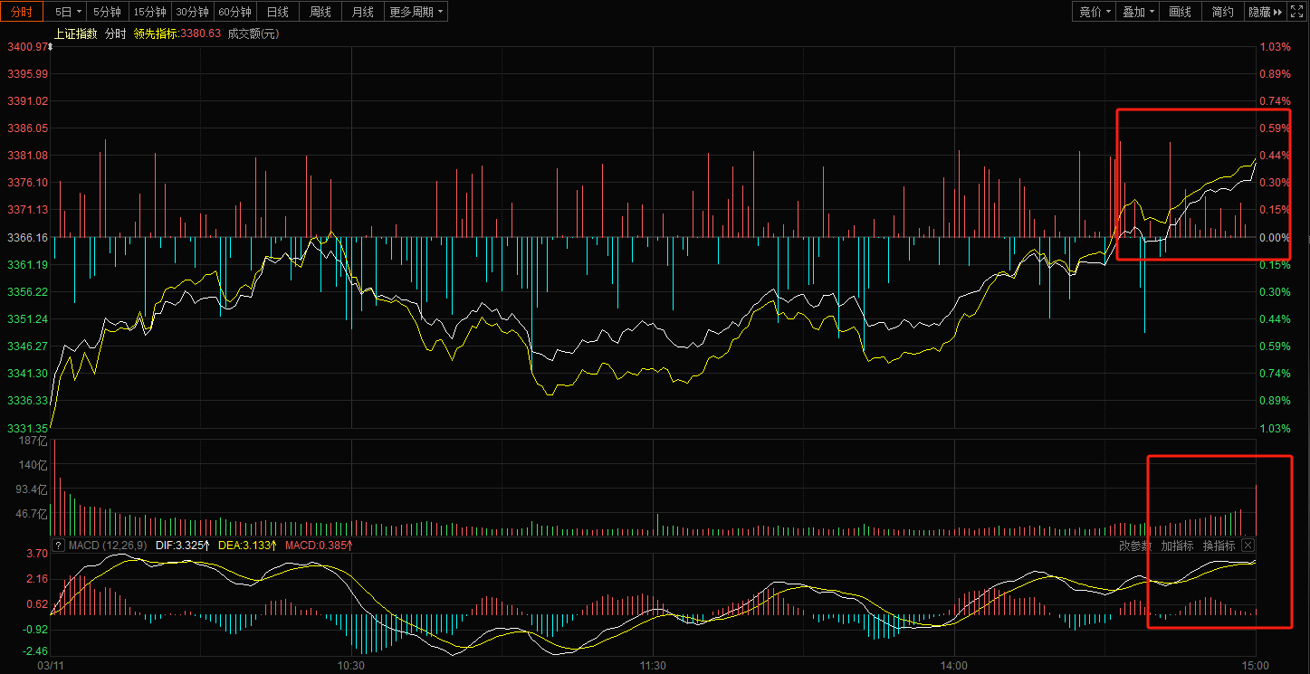Viewport: 1310px width, 674px height.
Task: Click the 15:00 time axis label
Action: tap(1255, 665)
